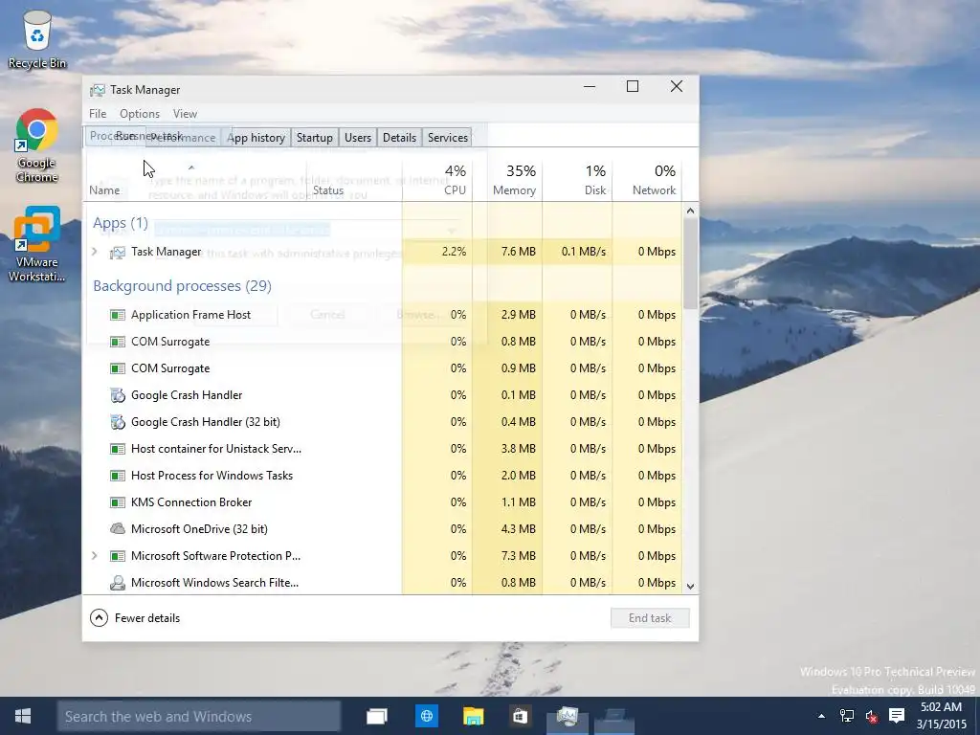Sort processes by CPU column
Image resolution: width=980 pixels, height=735 pixels.
coord(436,180)
